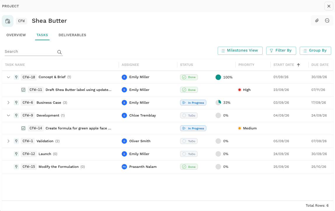This screenshot has width=335, height=211.
Task: Expand the Validation milestone
Action: pos(8,141)
